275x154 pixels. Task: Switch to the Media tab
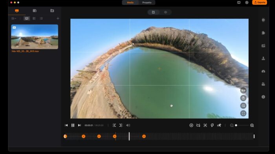coord(130,3)
